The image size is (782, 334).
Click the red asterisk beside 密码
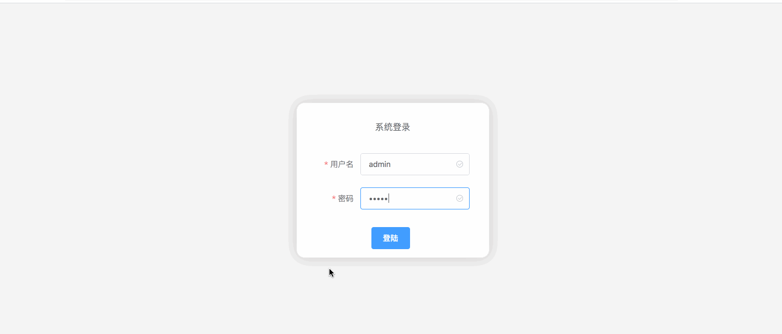(x=334, y=199)
